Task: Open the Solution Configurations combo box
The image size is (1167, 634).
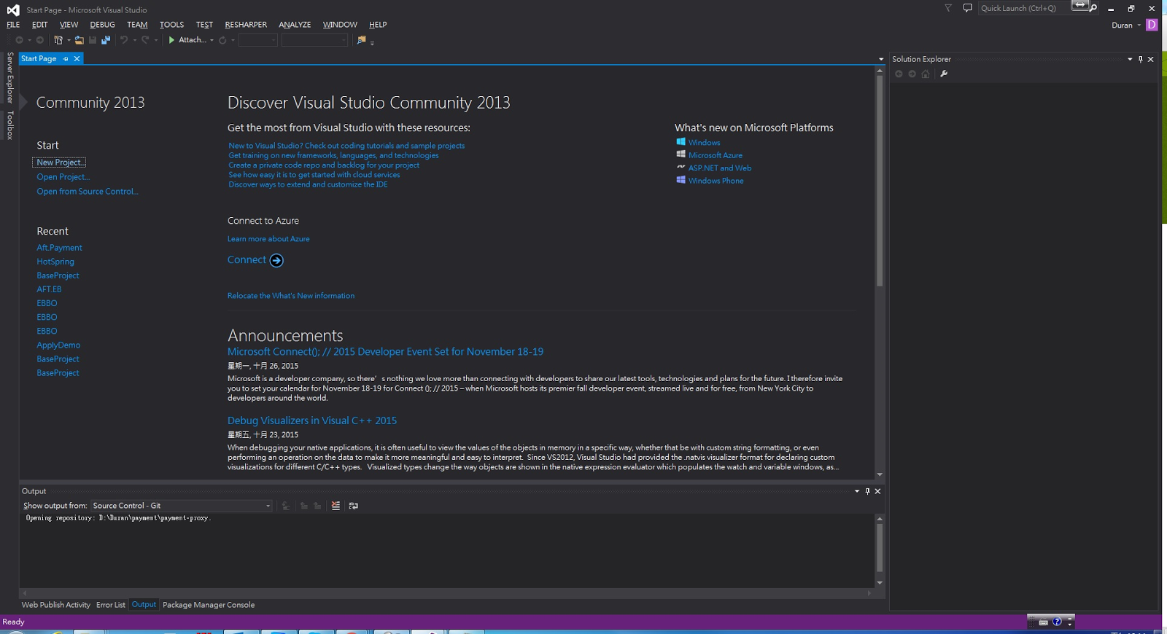Action: pos(258,40)
